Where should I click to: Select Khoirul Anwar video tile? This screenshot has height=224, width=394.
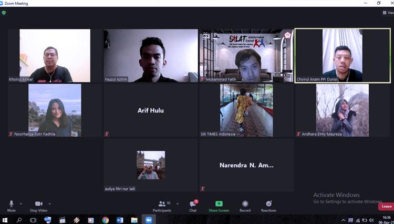(55, 56)
